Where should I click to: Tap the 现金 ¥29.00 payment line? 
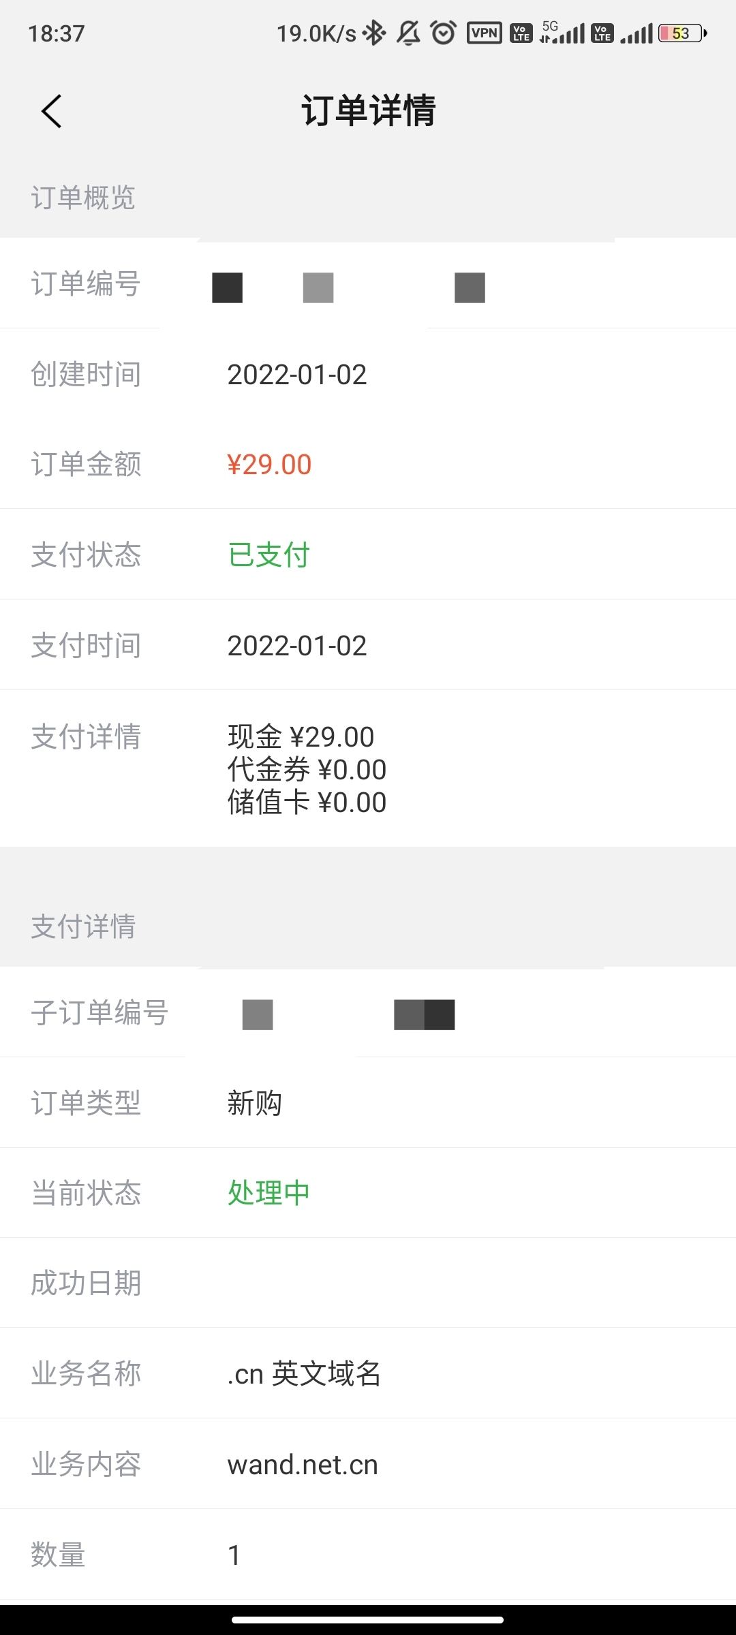click(x=301, y=737)
